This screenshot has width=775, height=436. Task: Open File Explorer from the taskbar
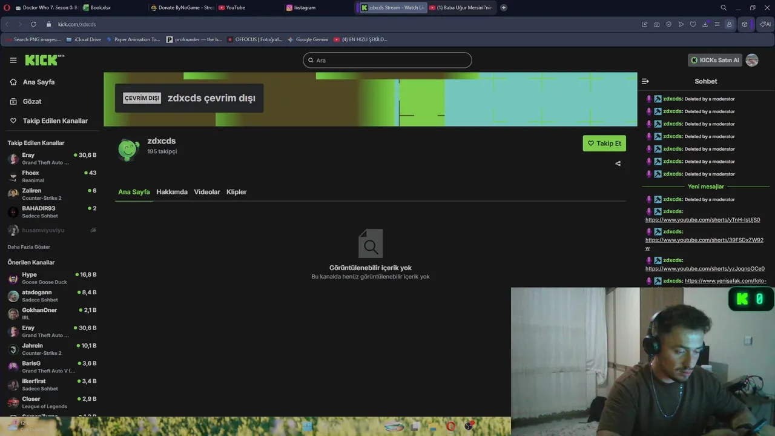(x=434, y=426)
